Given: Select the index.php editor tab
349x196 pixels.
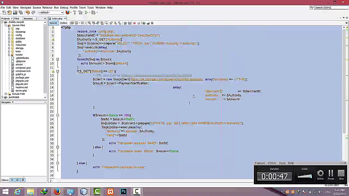Looking at the screenshot, I should (x=57, y=19).
